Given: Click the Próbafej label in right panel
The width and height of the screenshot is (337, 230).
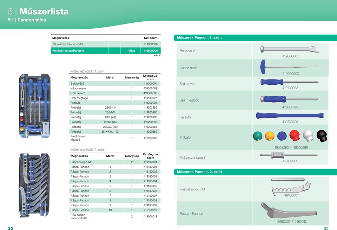Looking at the screenshot, I should click(185, 137).
